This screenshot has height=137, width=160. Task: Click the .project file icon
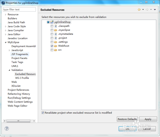(56, 38)
